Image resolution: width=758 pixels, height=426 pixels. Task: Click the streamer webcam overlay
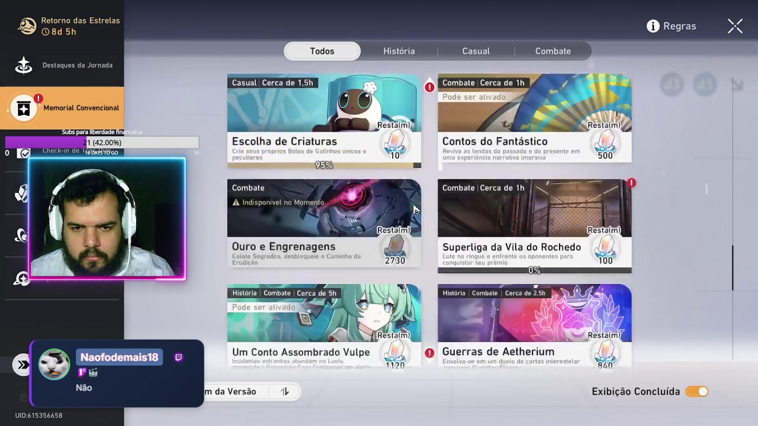click(x=107, y=218)
